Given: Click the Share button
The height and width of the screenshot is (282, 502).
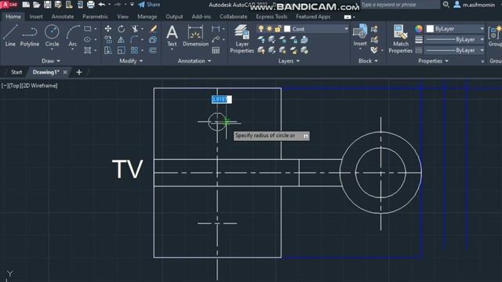Looking at the screenshot, I should click(149, 5).
